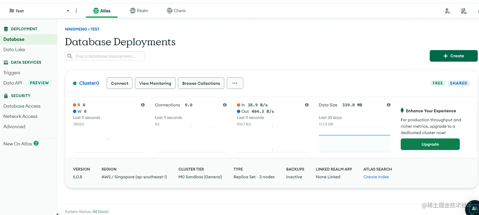This screenshot has width=479, height=215.
Task: Click the Connect button
Action: [x=119, y=83]
